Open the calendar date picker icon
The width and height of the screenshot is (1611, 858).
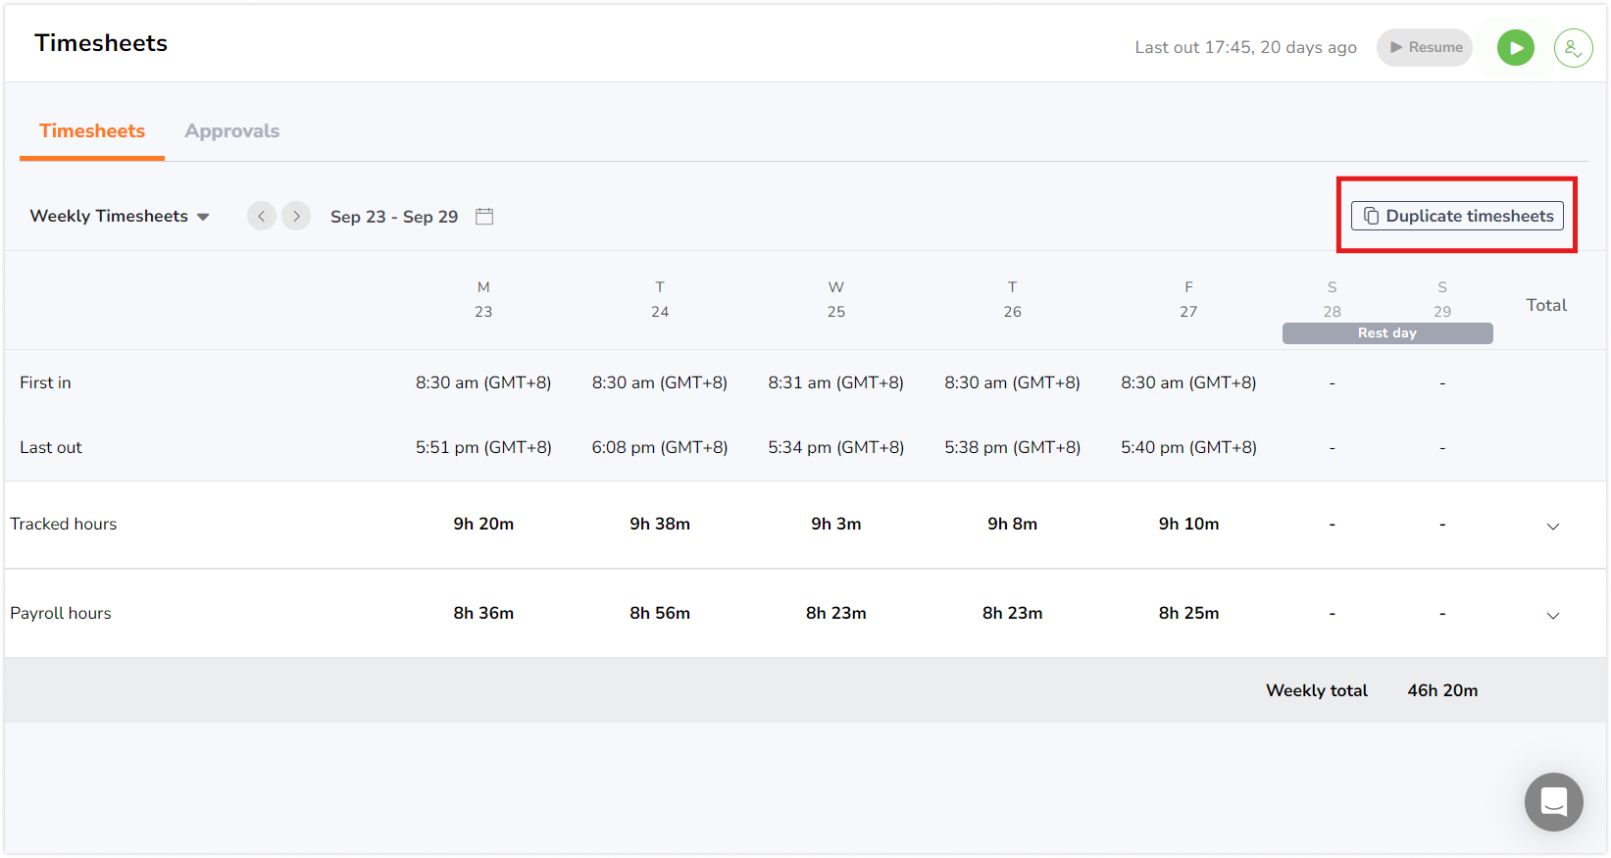(484, 217)
